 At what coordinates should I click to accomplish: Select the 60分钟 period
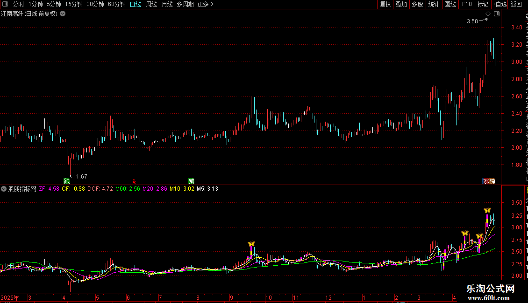click(117, 4)
